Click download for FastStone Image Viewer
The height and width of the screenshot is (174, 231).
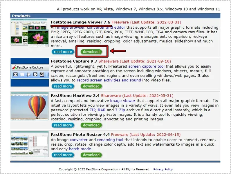[x=91, y=52]
